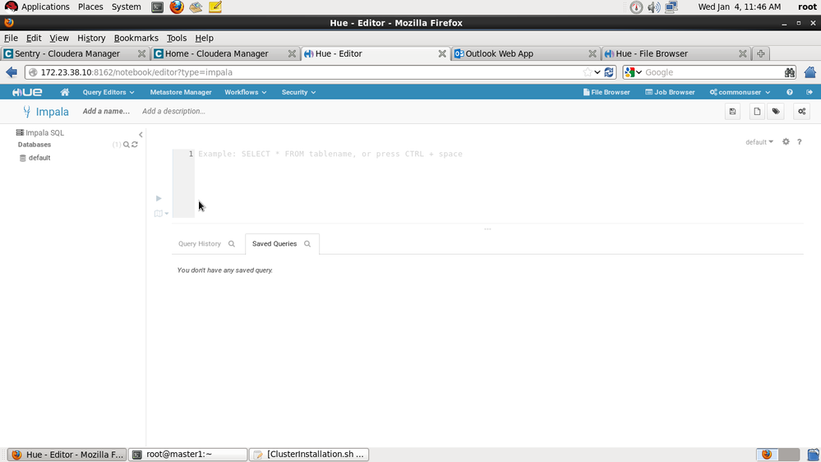821x462 pixels.
Task: Open the Firefox Tools menu
Action: tap(177, 39)
